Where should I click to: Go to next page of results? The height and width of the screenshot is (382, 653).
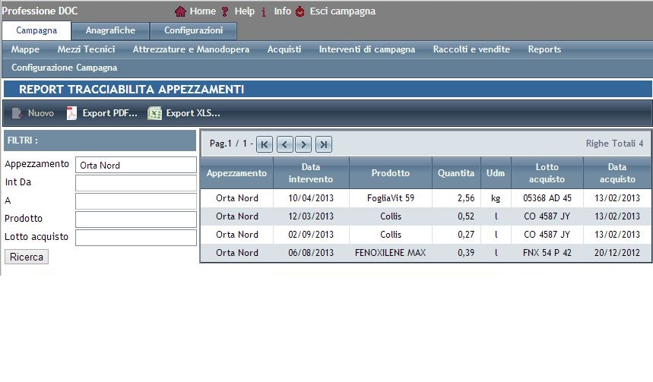click(303, 144)
